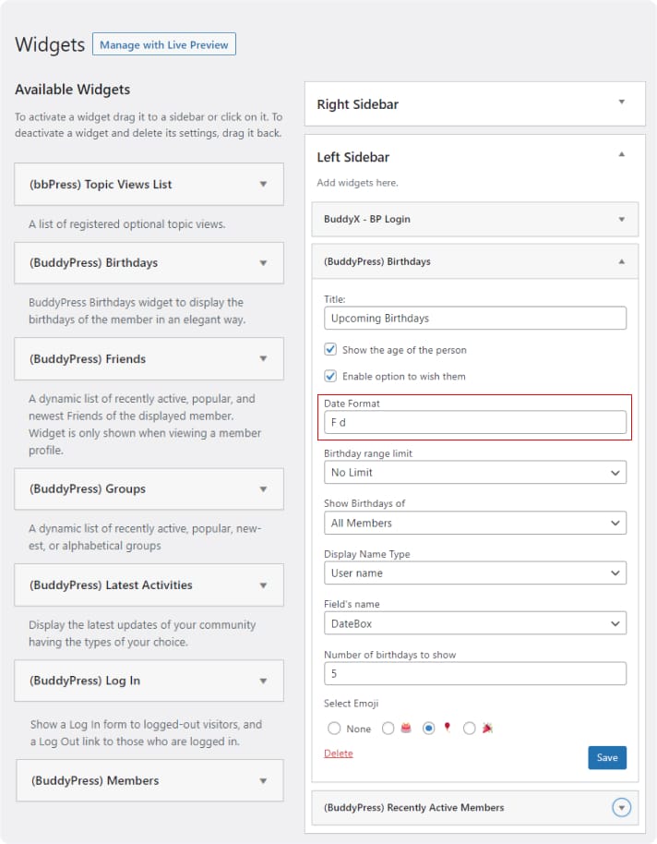Open the Show Birthdays of dropdown
This screenshot has width=657, height=844.
475,523
